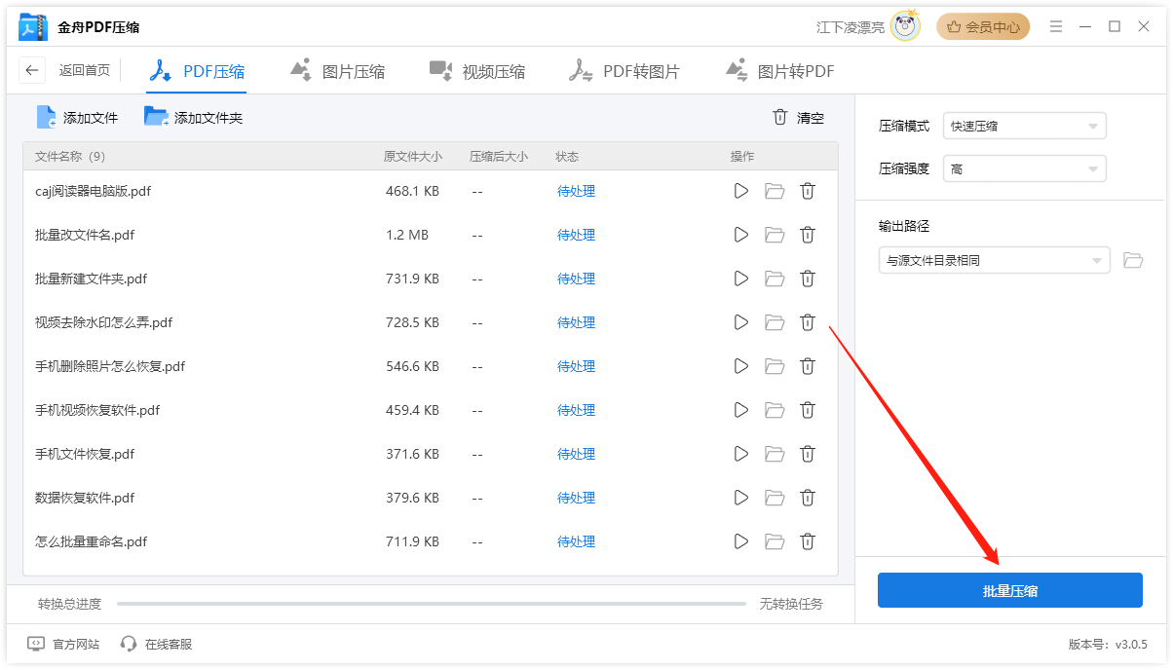Click the 在线客服 customer service icon

pyautogui.click(x=128, y=644)
